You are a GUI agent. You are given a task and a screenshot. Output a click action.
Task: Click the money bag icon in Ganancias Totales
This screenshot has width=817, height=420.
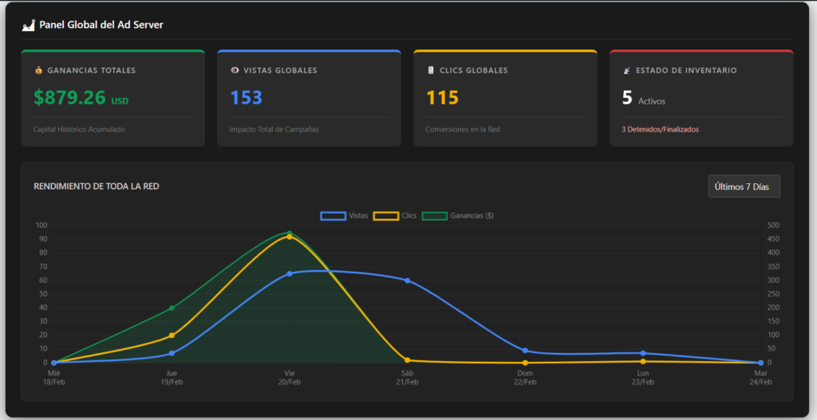click(x=38, y=70)
